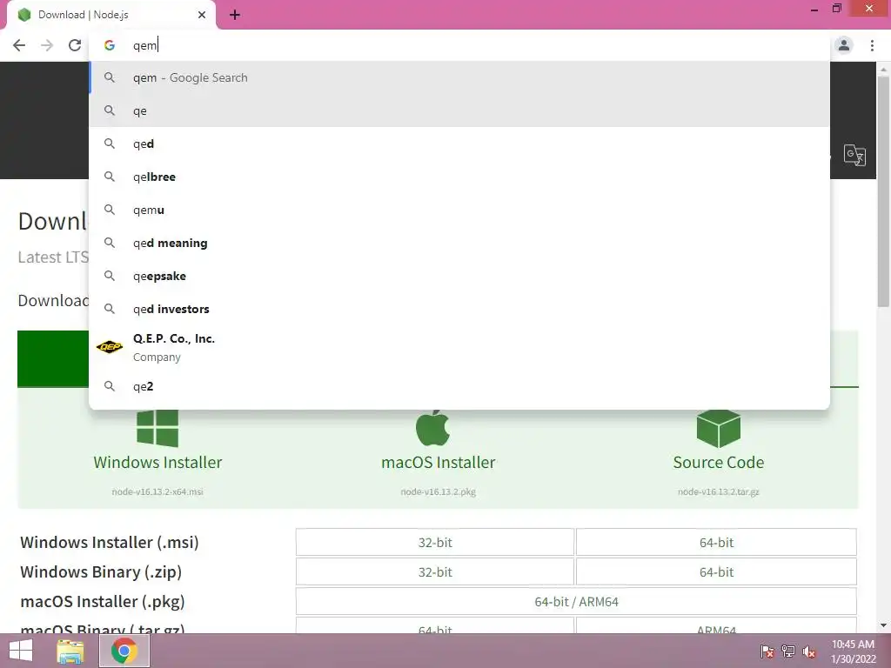Click the Source Code box icon

[x=718, y=428]
